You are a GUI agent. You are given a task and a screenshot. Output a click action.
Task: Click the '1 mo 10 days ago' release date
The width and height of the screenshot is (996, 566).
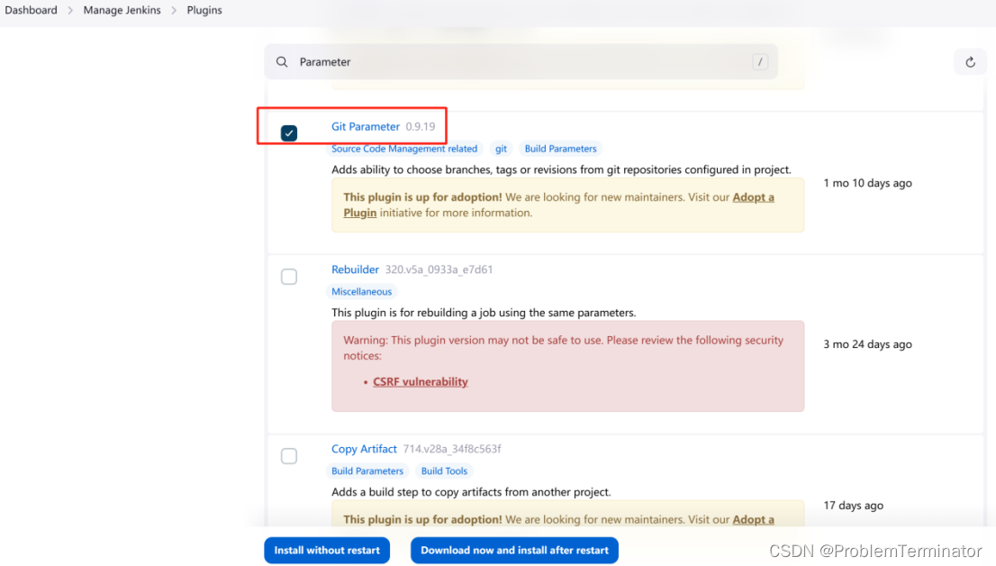(868, 183)
